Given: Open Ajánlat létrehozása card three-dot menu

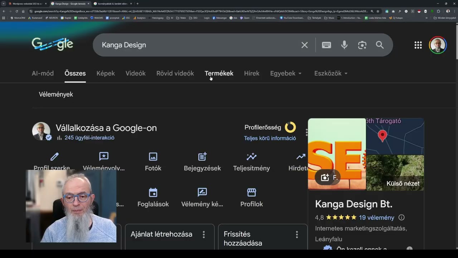Looking at the screenshot, I should click(204, 234).
